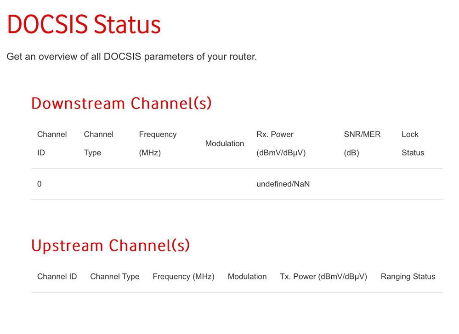The height and width of the screenshot is (334, 459).
Task: Click the Upstream Channel(s) section heading
Action: [110, 246]
